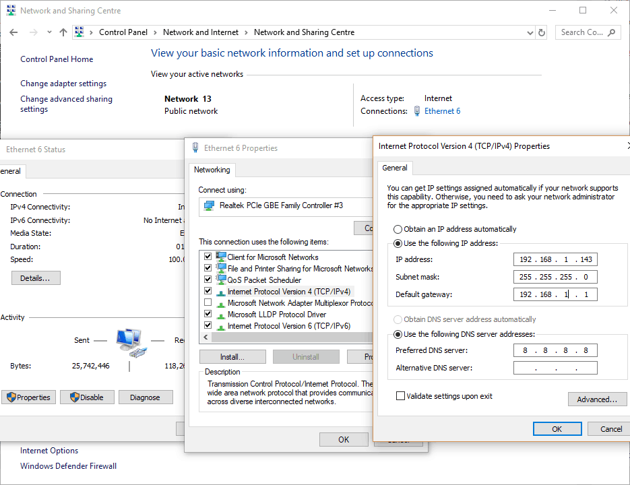Screen dimensions: 630x485
Task: Select the QoS Packet Scheduler item icon
Action: click(221, 280)
